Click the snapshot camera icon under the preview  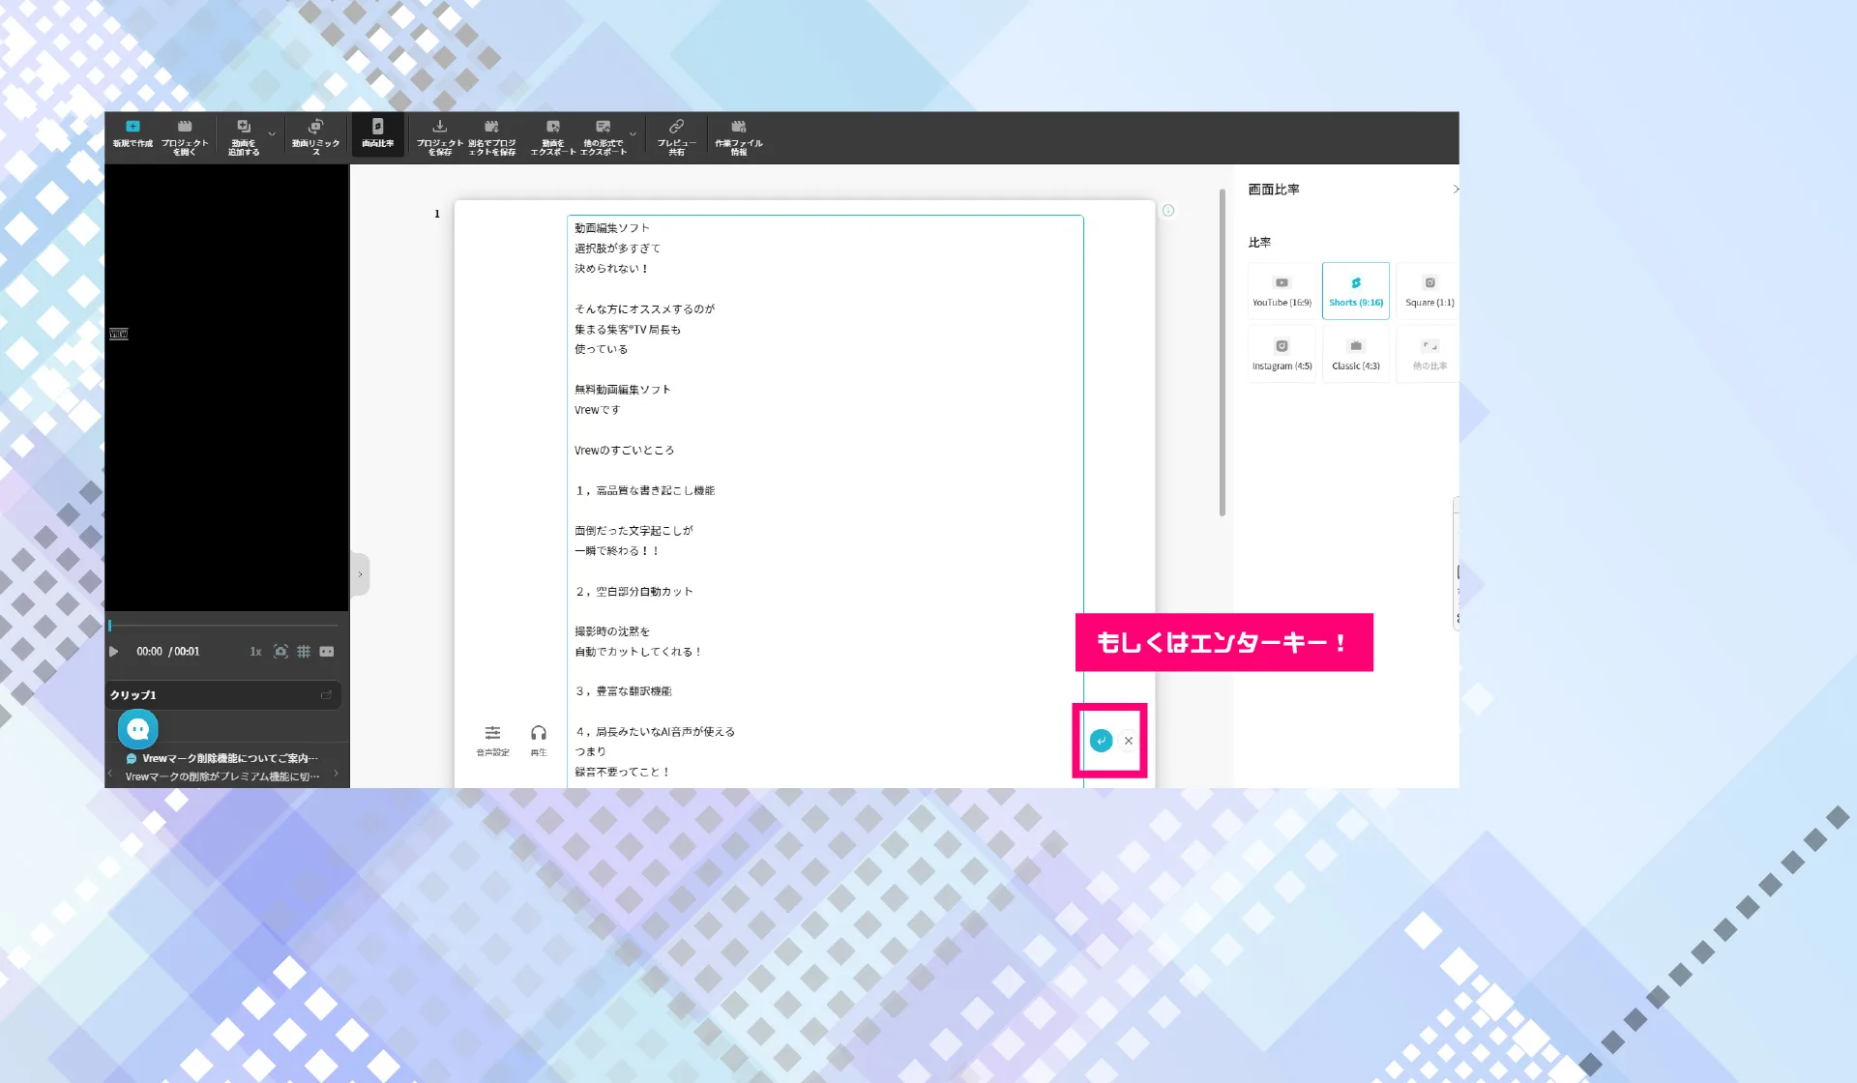[x=280, y=652]
